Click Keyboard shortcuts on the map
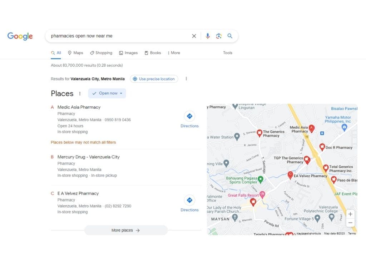This screenshot has height=274, width=366. coord(308,233)
